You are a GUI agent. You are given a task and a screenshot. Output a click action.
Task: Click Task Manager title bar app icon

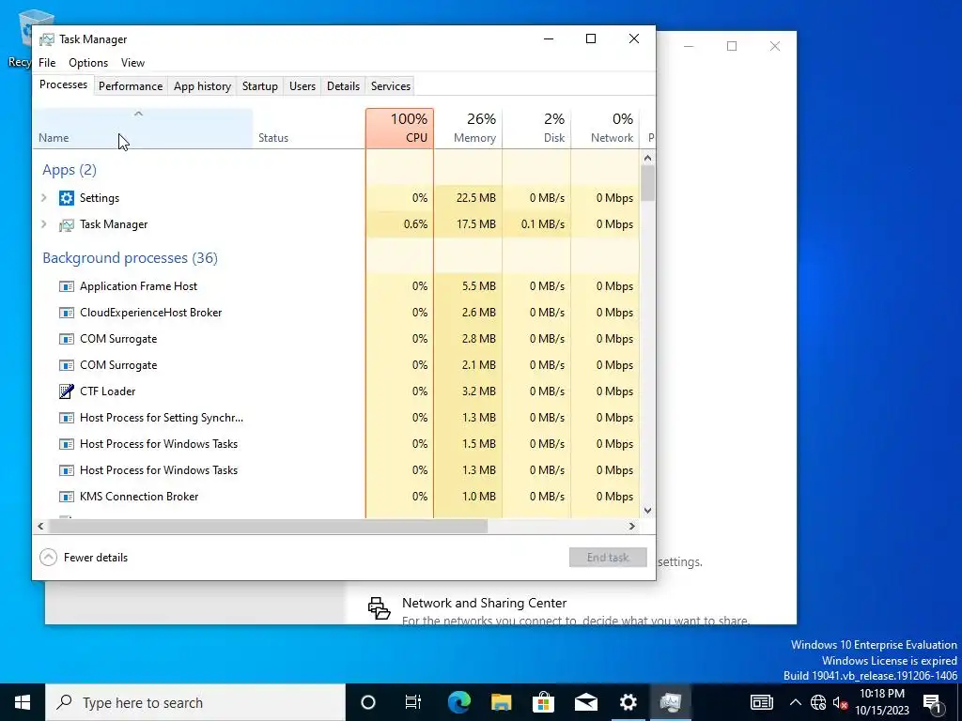(x=47, y=39)
